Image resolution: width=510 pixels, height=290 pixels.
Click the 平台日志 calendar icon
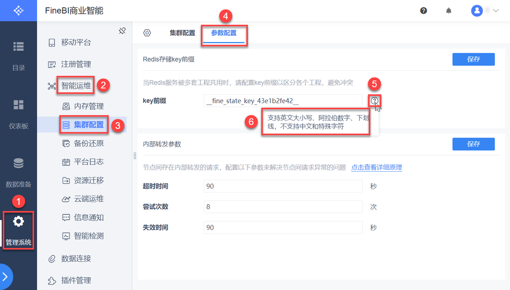66,162
